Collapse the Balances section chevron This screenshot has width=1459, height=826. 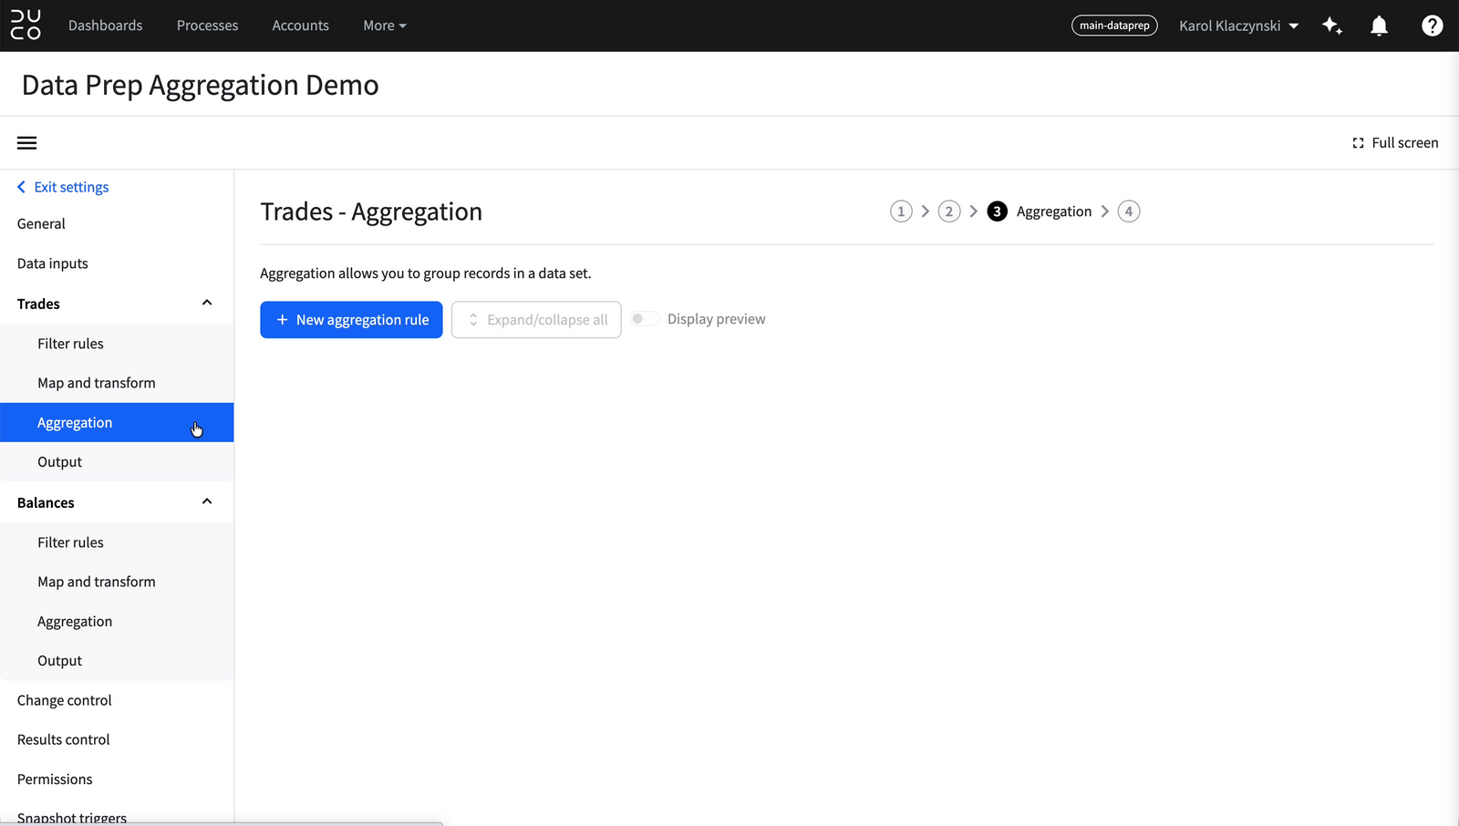coord(207,501)
